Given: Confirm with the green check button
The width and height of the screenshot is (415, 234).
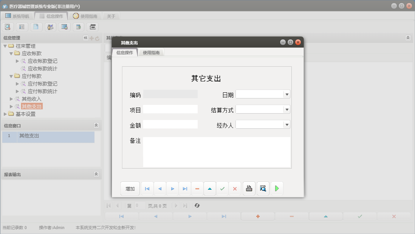Looking at the screenshot, I should pos(222,188).
